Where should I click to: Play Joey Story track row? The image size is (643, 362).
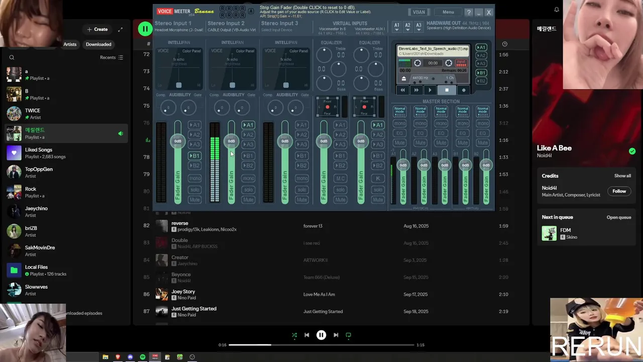click(332, 294)
